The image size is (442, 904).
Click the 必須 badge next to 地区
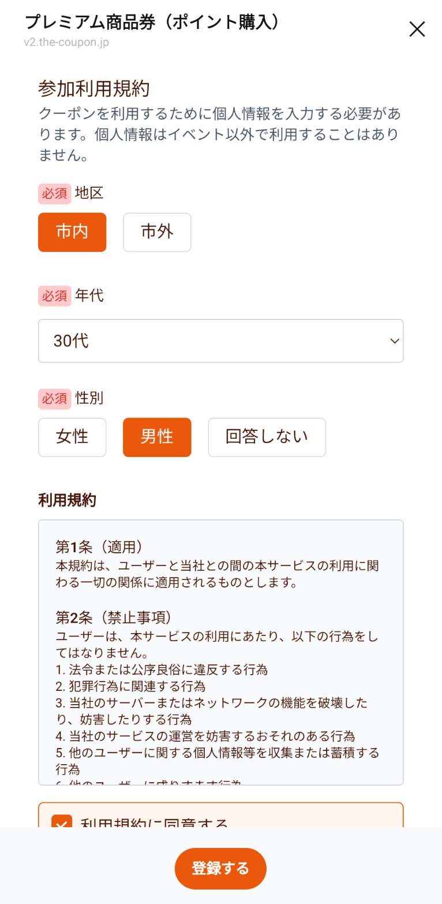point(55,194)
